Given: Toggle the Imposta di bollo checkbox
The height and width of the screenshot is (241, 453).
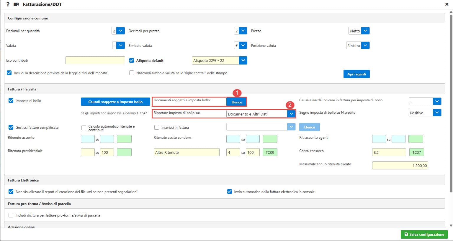Looking at the screenshot, I should [11, 100].
